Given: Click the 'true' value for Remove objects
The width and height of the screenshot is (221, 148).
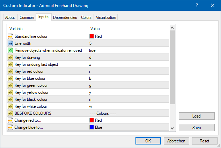Looking at the screenshot, I should [x=92, y=50].
